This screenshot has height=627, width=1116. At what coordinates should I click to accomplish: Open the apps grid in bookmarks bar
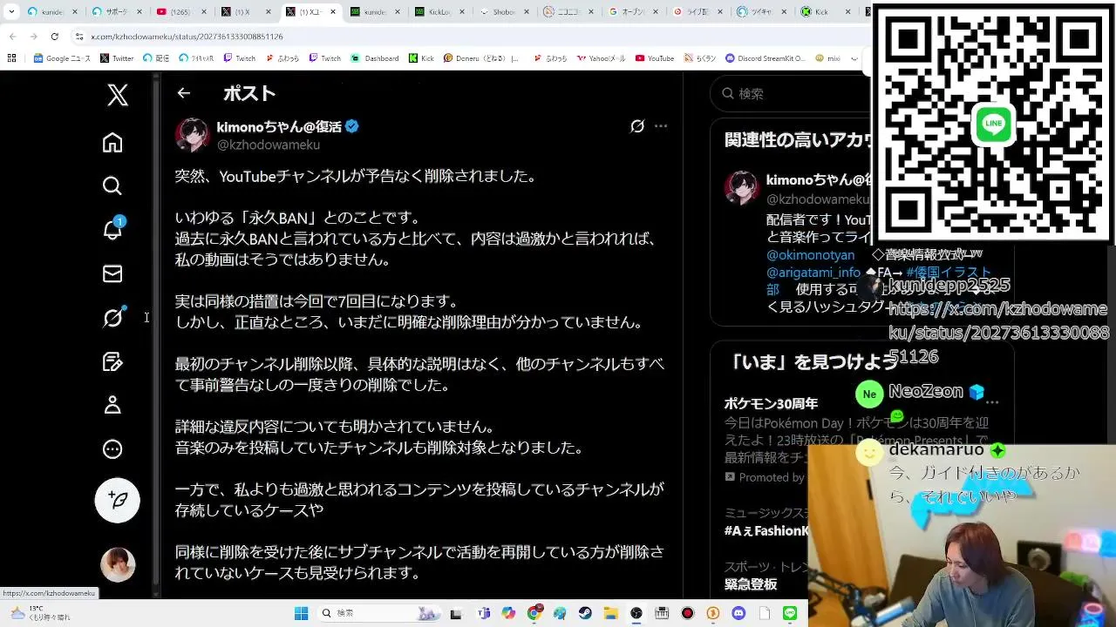click(x=11, y=58)
